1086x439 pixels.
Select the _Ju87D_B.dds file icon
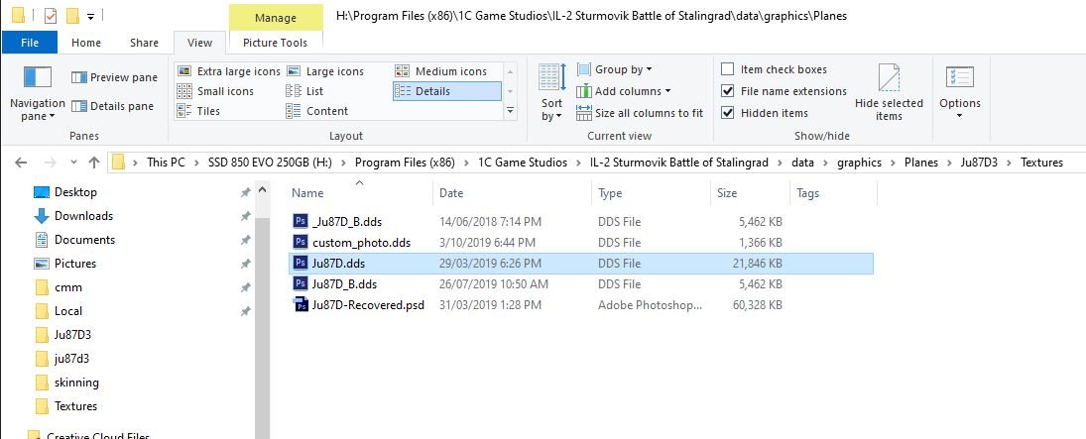(301, 222)
